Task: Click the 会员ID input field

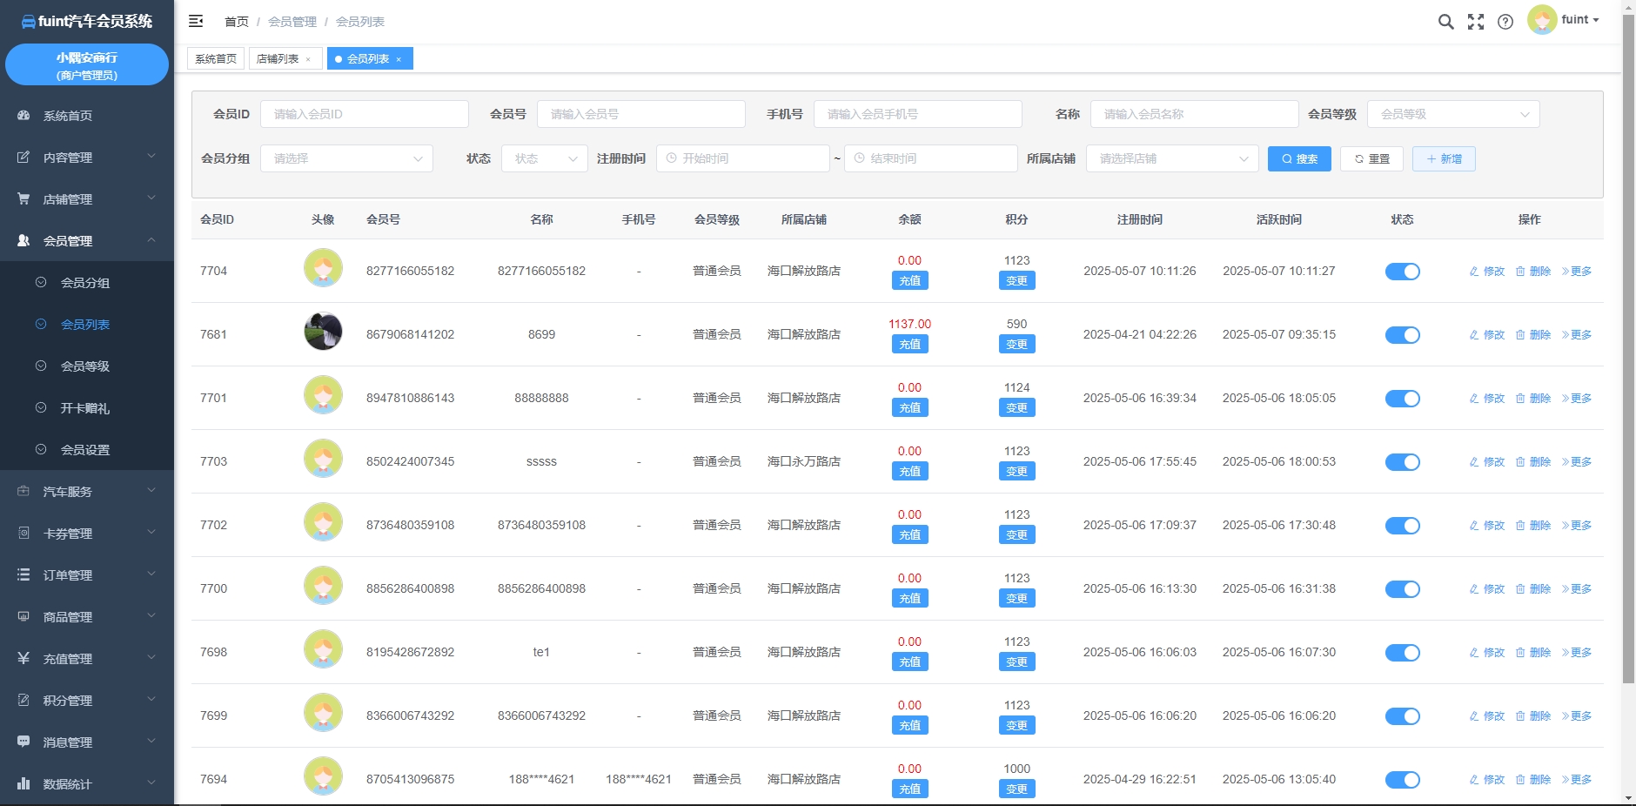Action: (364, 114)
